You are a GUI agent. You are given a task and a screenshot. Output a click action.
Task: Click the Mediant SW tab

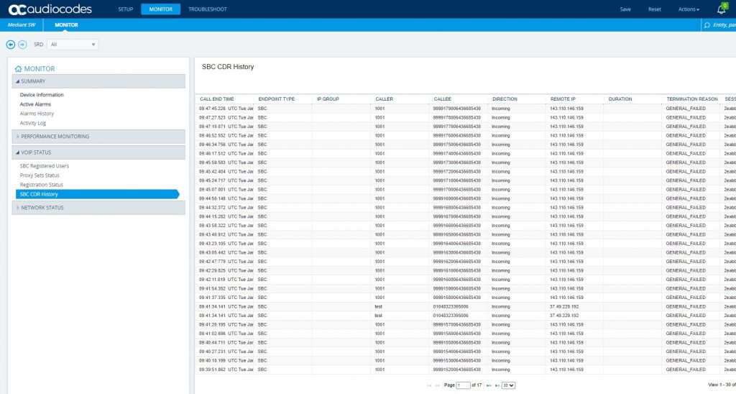pyautogui.click(x=22, y=25)
